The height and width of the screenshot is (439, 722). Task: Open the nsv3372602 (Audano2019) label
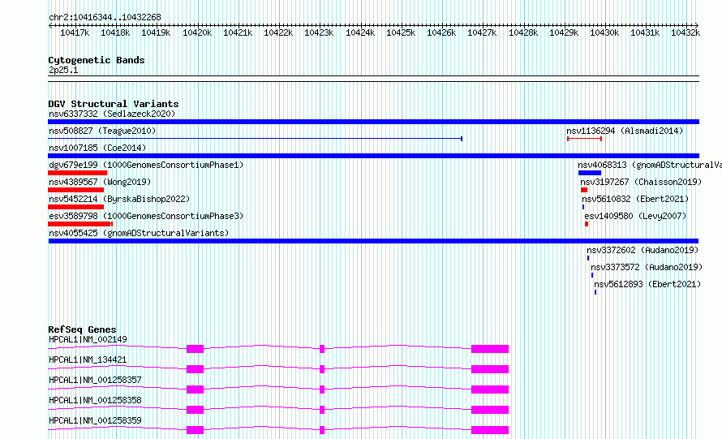point(642,250)
